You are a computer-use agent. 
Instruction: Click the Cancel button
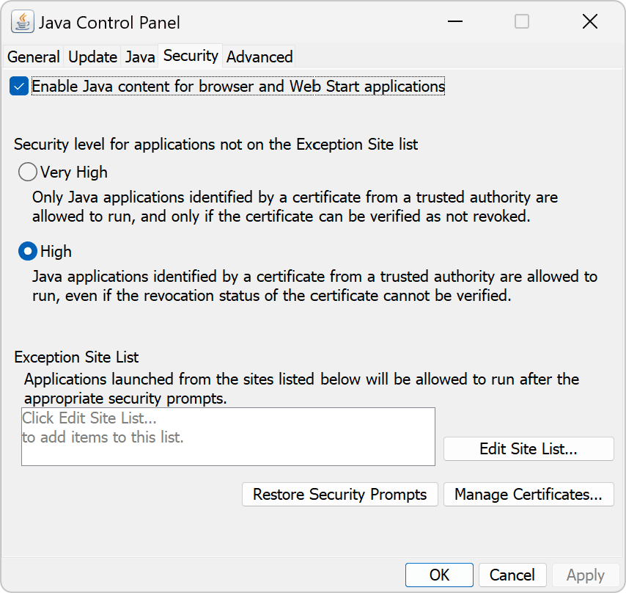(x=512, y=575)
